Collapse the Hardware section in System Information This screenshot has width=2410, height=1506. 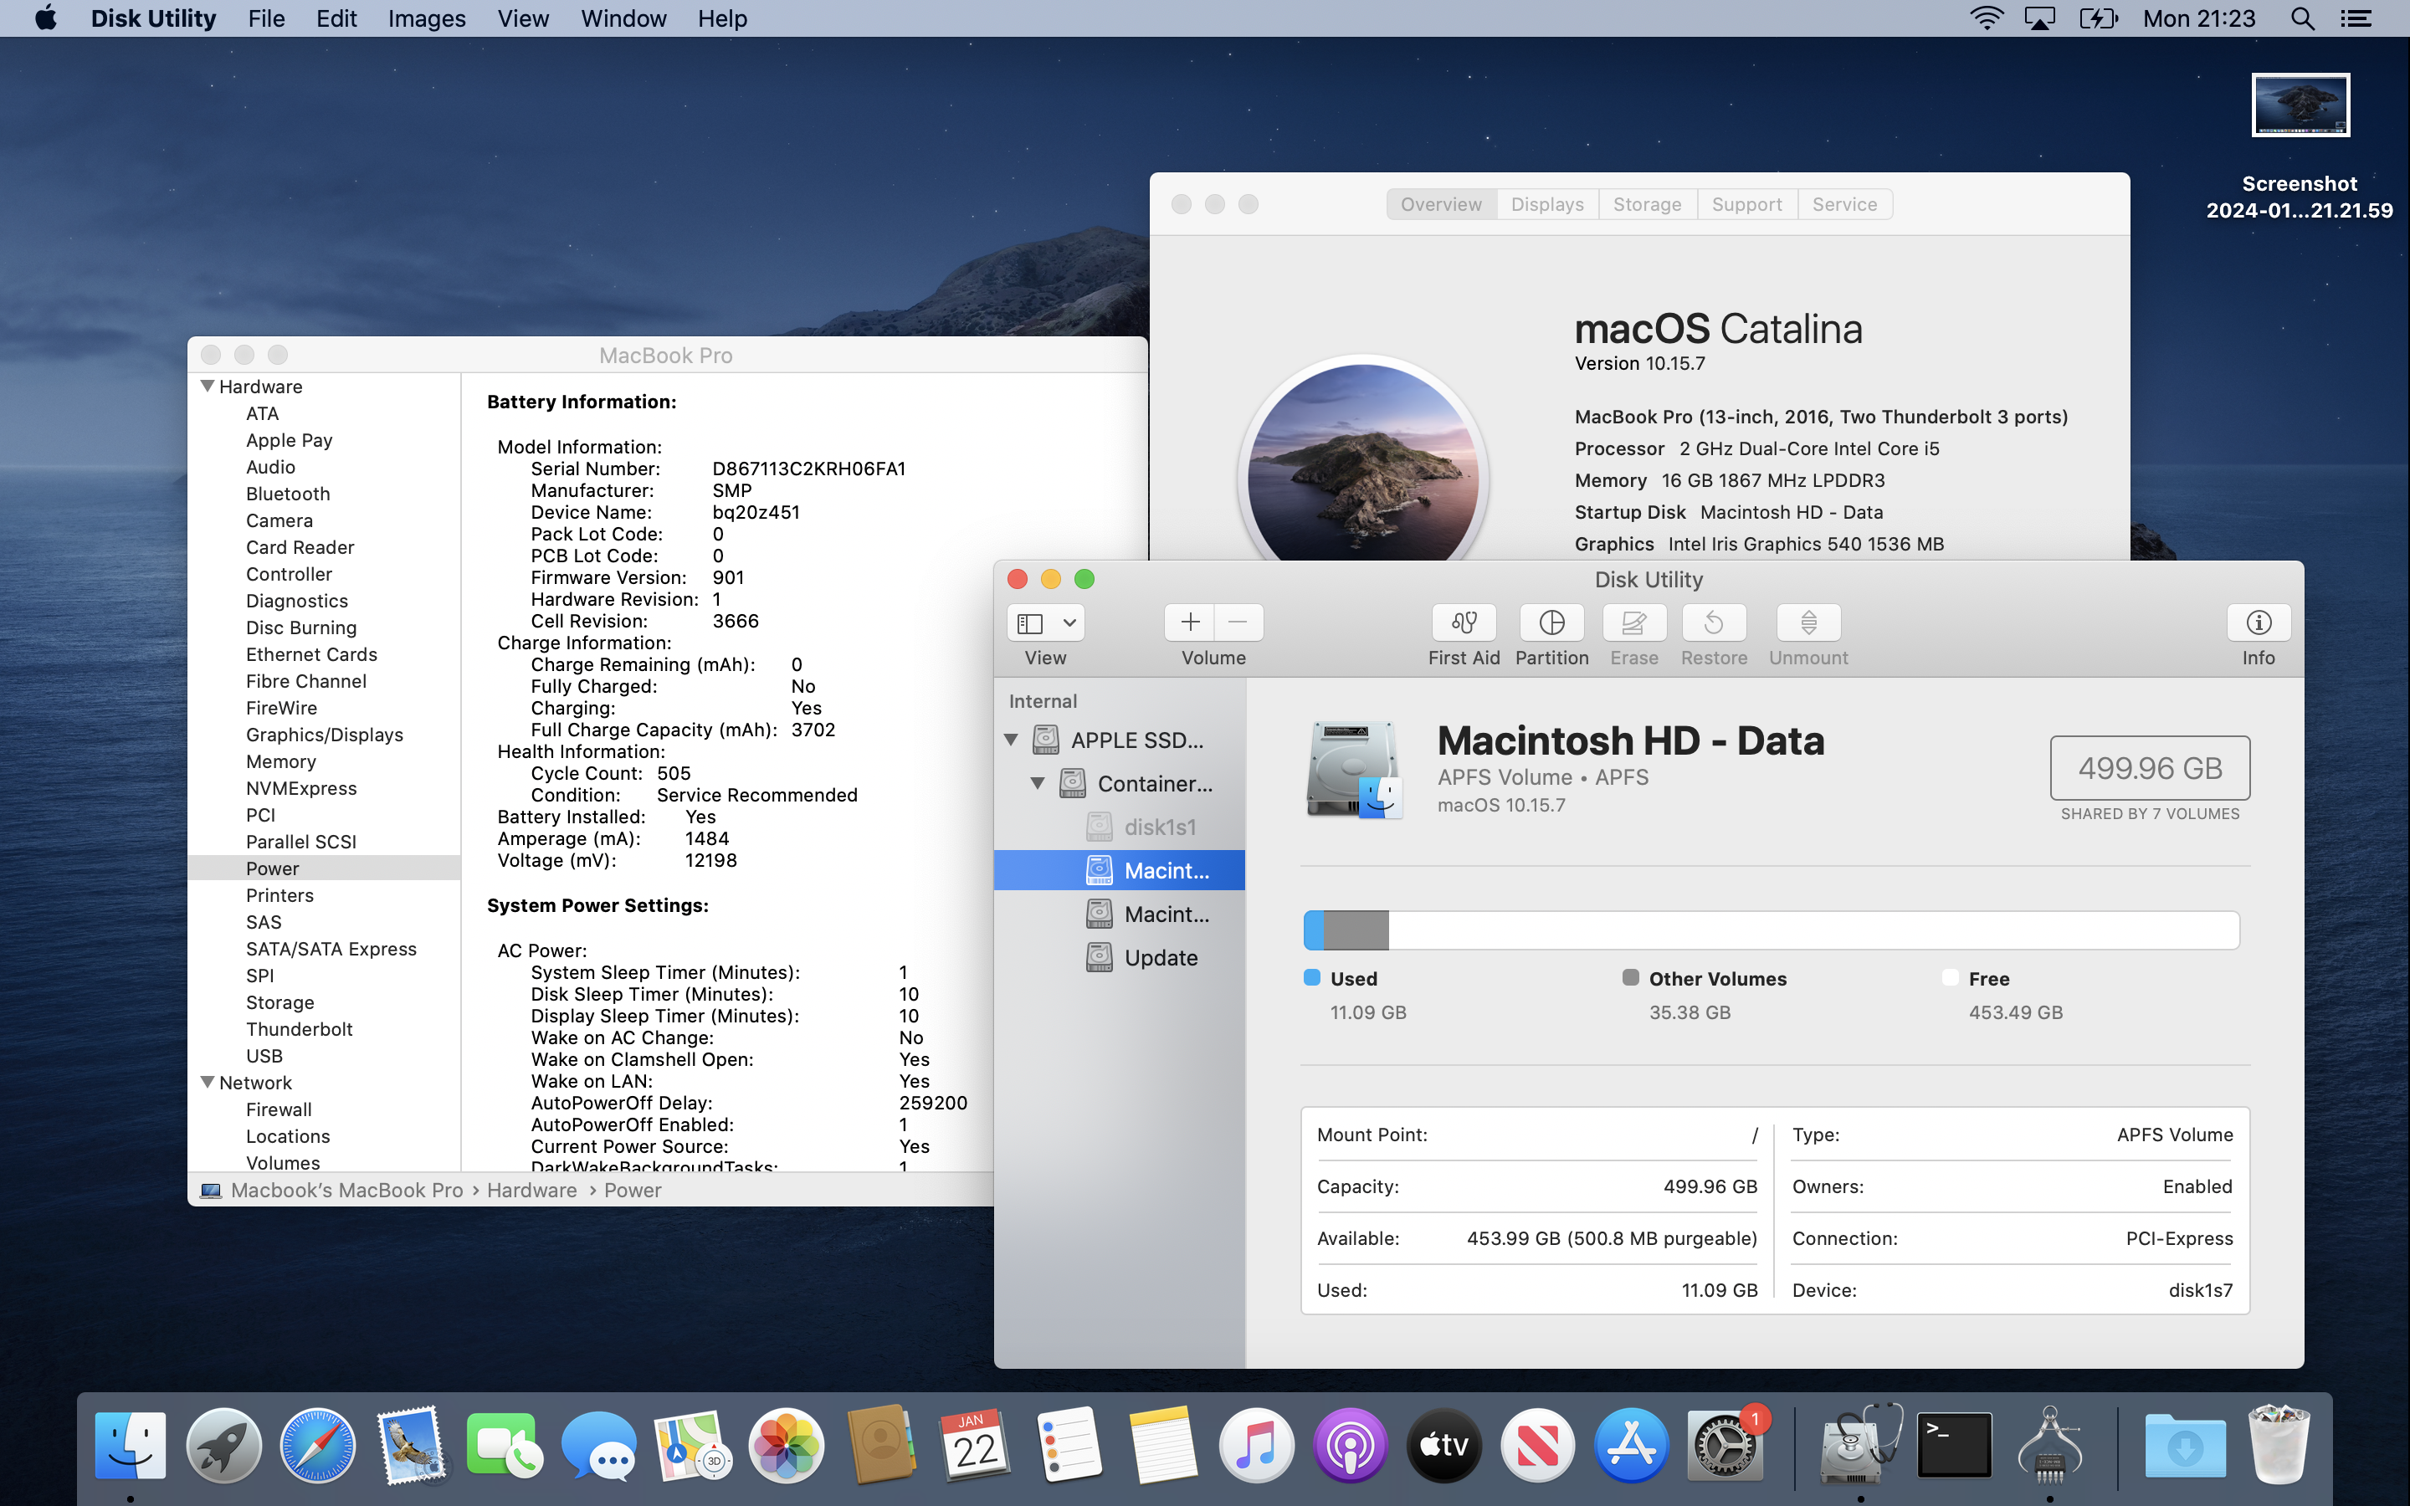[x=208, y=387]
